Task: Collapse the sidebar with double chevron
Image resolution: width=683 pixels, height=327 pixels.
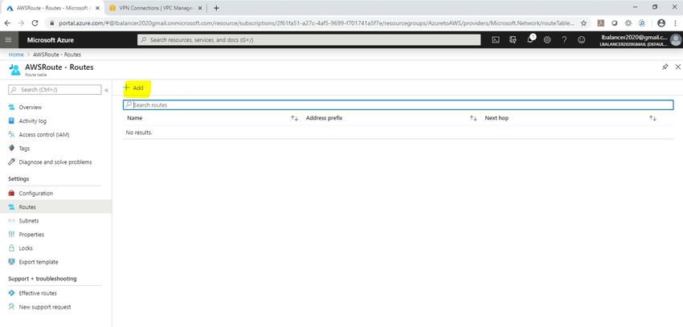Action: coord(106,90)
